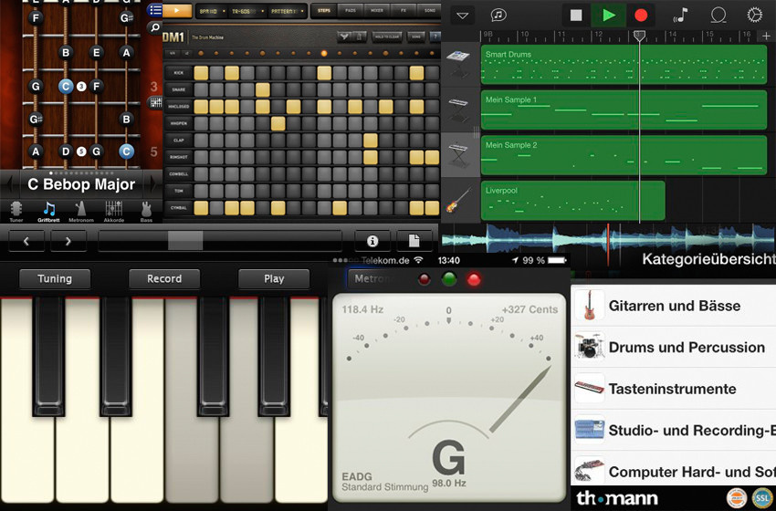This screenshot has height=511, width=776.
Task: Select the Metronom tab with pendulum icon
Action: (x=80, y=212)
